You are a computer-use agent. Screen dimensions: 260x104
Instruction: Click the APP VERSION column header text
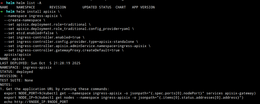pyautogui.click(x=143, y=7)
